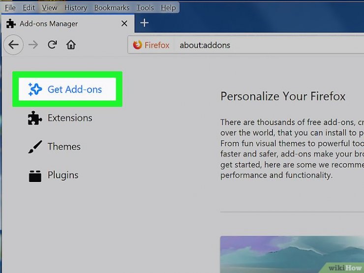Open the File menu
This screenshot has height=273, width=364.
click(10, 8)
